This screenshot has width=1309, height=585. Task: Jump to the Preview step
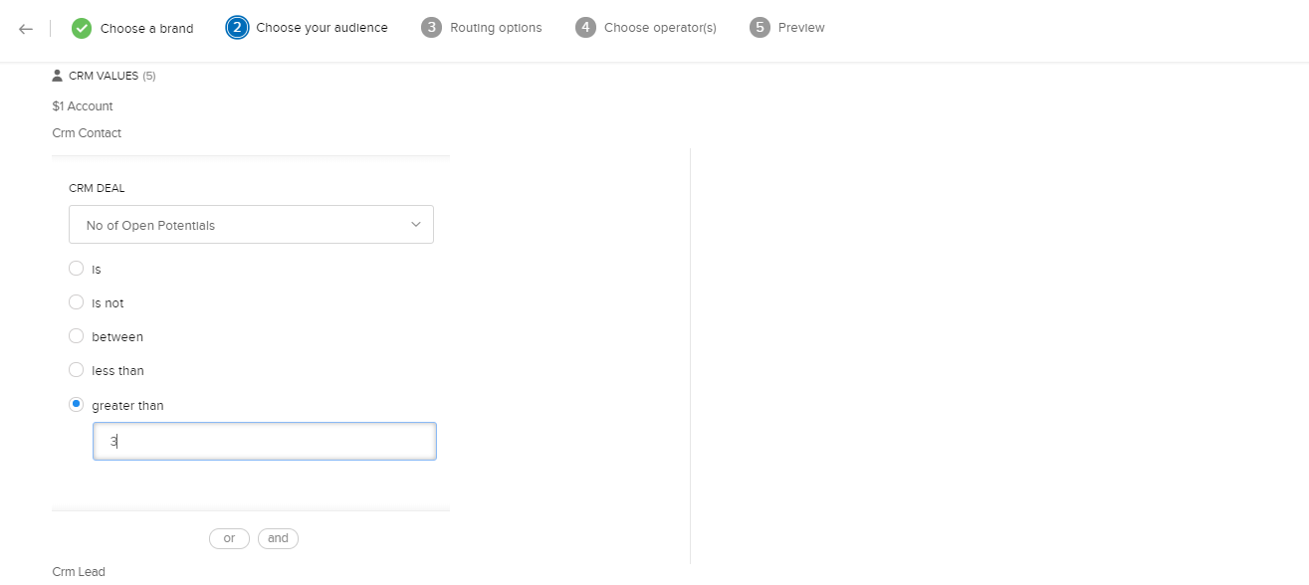tap(800, 28)
